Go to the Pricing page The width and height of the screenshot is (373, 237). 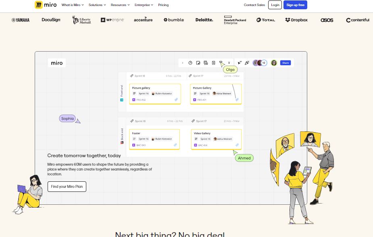tap(163, 5)
